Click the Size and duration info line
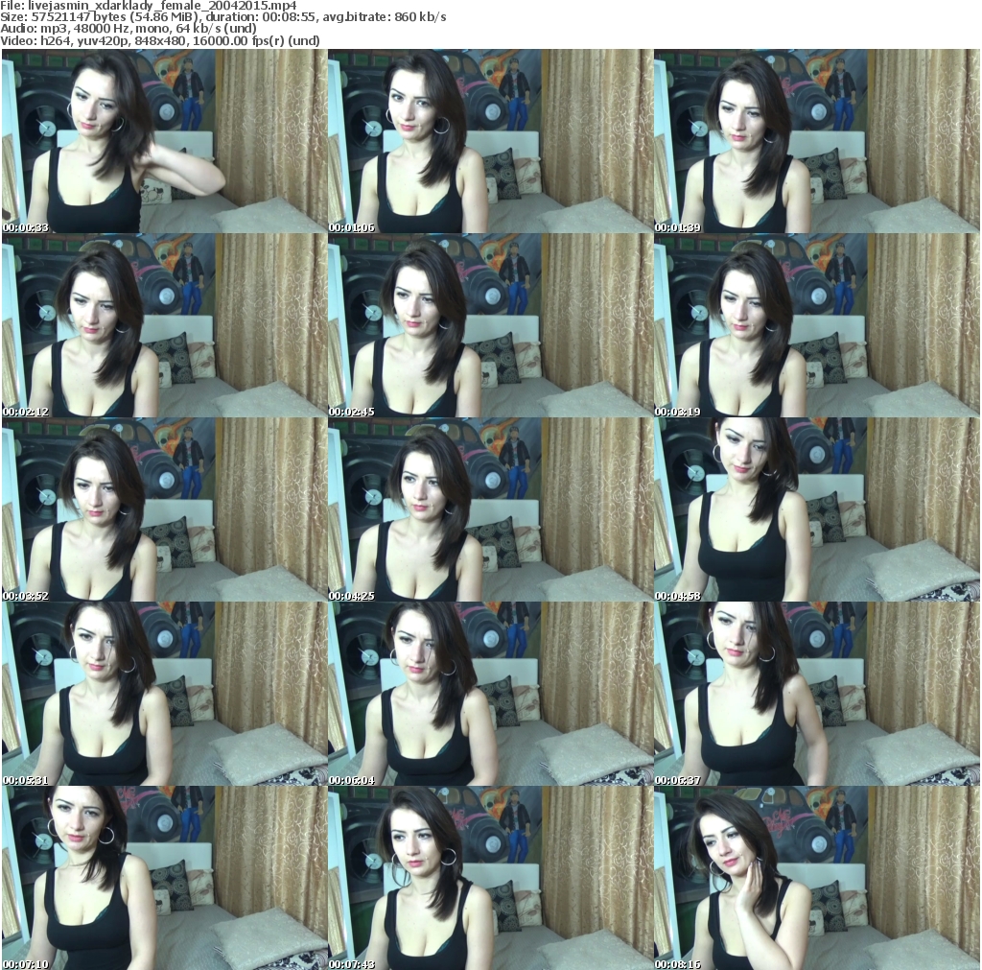The width and height of the screenshot is (982, 970). coord(223,17)
